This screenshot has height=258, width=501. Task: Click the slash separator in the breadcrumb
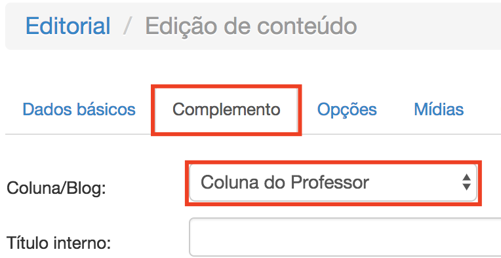[127, 26]
